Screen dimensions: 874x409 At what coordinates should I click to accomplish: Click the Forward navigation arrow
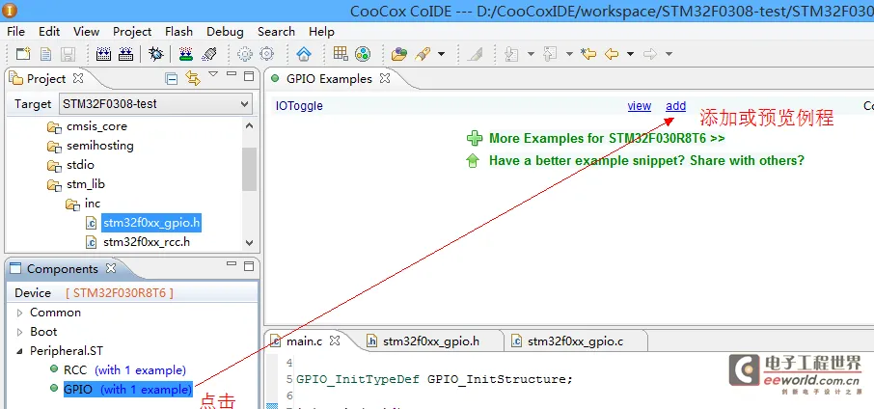650,54
